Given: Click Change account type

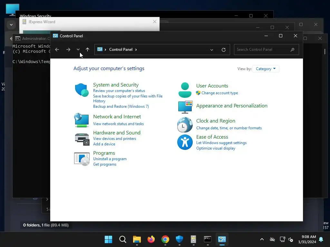Looking at the screenshot, I should (x=219, y=93).
